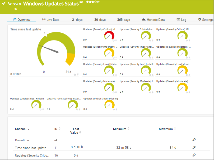
Task: Pin the Updates (Severity Low) Hidden gauge
Action: 116,75
